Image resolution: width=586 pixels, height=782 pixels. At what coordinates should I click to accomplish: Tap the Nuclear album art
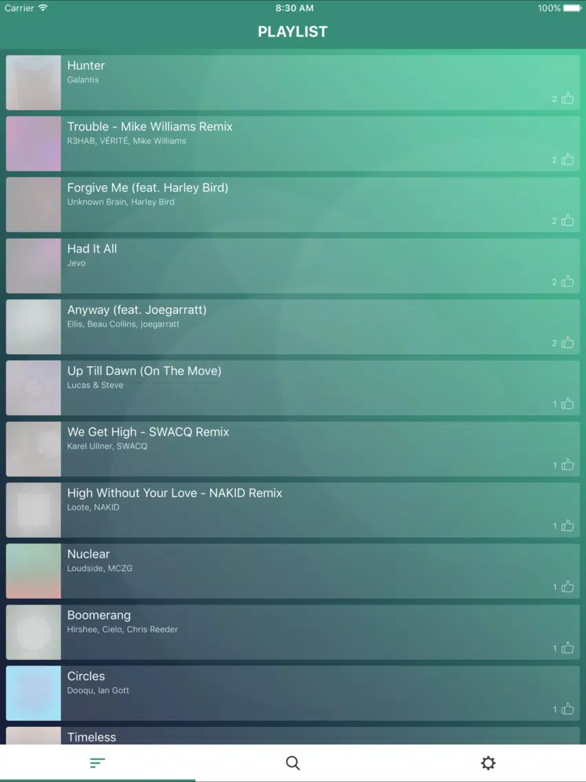point(34,571)
